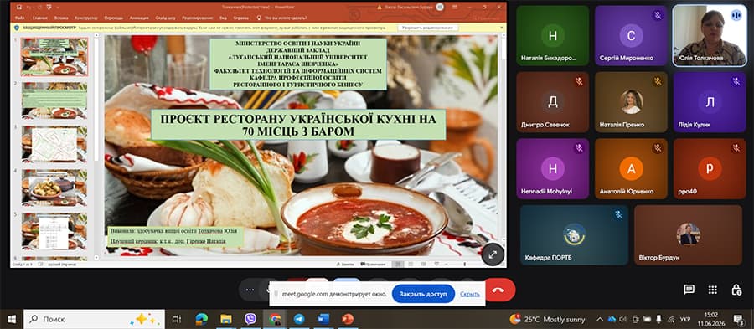Click the Поиск taskbar search field
This screenshot has height=329, width=754.
click(x=94, y=319)
